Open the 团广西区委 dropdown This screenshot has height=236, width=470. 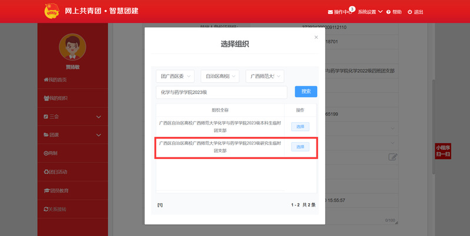pyautogui.click(x=175, y=76)
